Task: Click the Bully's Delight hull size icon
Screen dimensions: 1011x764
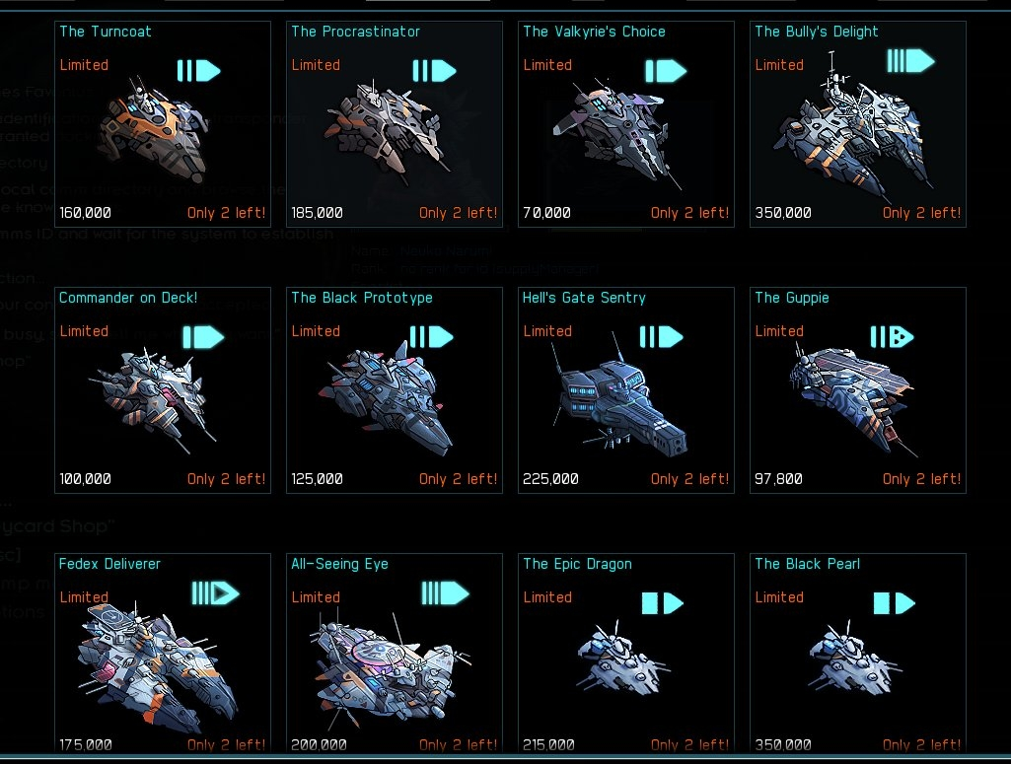Action: (910, 61)
